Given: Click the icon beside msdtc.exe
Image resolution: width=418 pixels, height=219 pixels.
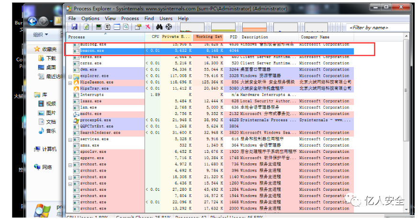Looking at the screenshot, I should [76, 114].
